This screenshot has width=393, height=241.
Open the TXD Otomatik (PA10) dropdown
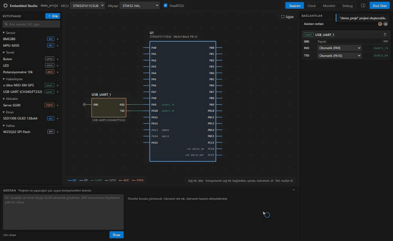(339, 55)
